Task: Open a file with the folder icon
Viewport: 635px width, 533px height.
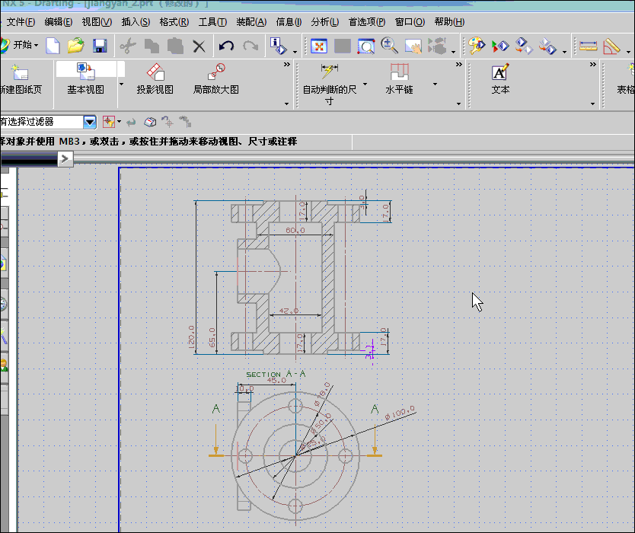Action: coord(75,46)
